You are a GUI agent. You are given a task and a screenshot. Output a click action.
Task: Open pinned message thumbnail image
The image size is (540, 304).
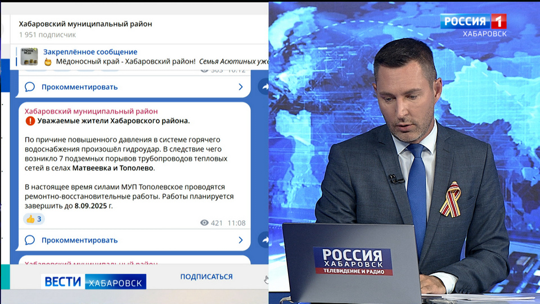tap(29, 56)
